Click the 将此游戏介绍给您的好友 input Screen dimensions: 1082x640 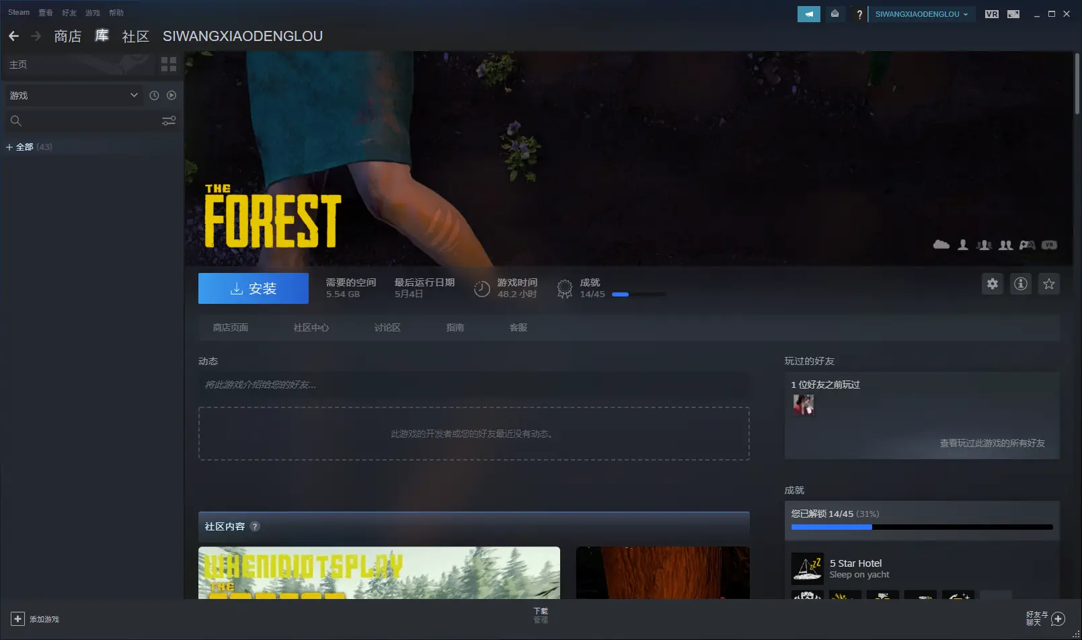(x=474, y=385)
